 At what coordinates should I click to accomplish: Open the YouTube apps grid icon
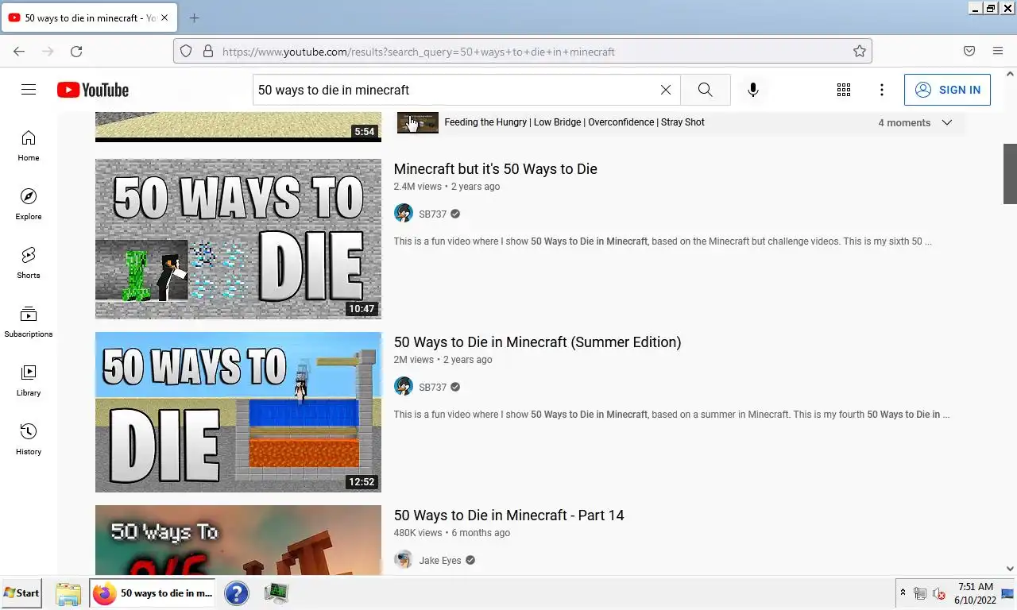[x=844, y=90]
